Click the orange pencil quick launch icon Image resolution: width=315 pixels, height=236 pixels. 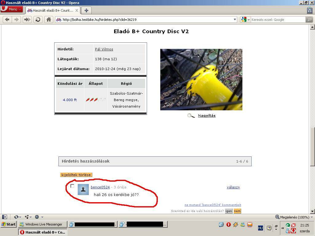point(235,225)
